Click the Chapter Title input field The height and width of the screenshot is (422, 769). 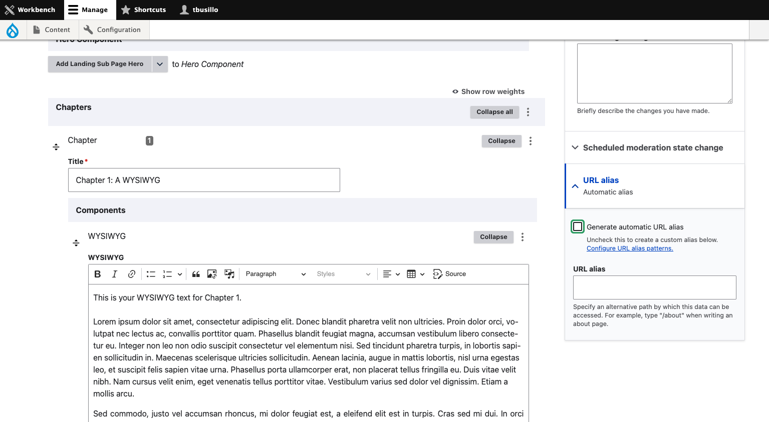204,180
